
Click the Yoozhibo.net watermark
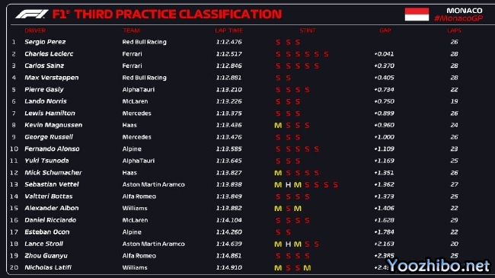(x=439, y=266)
